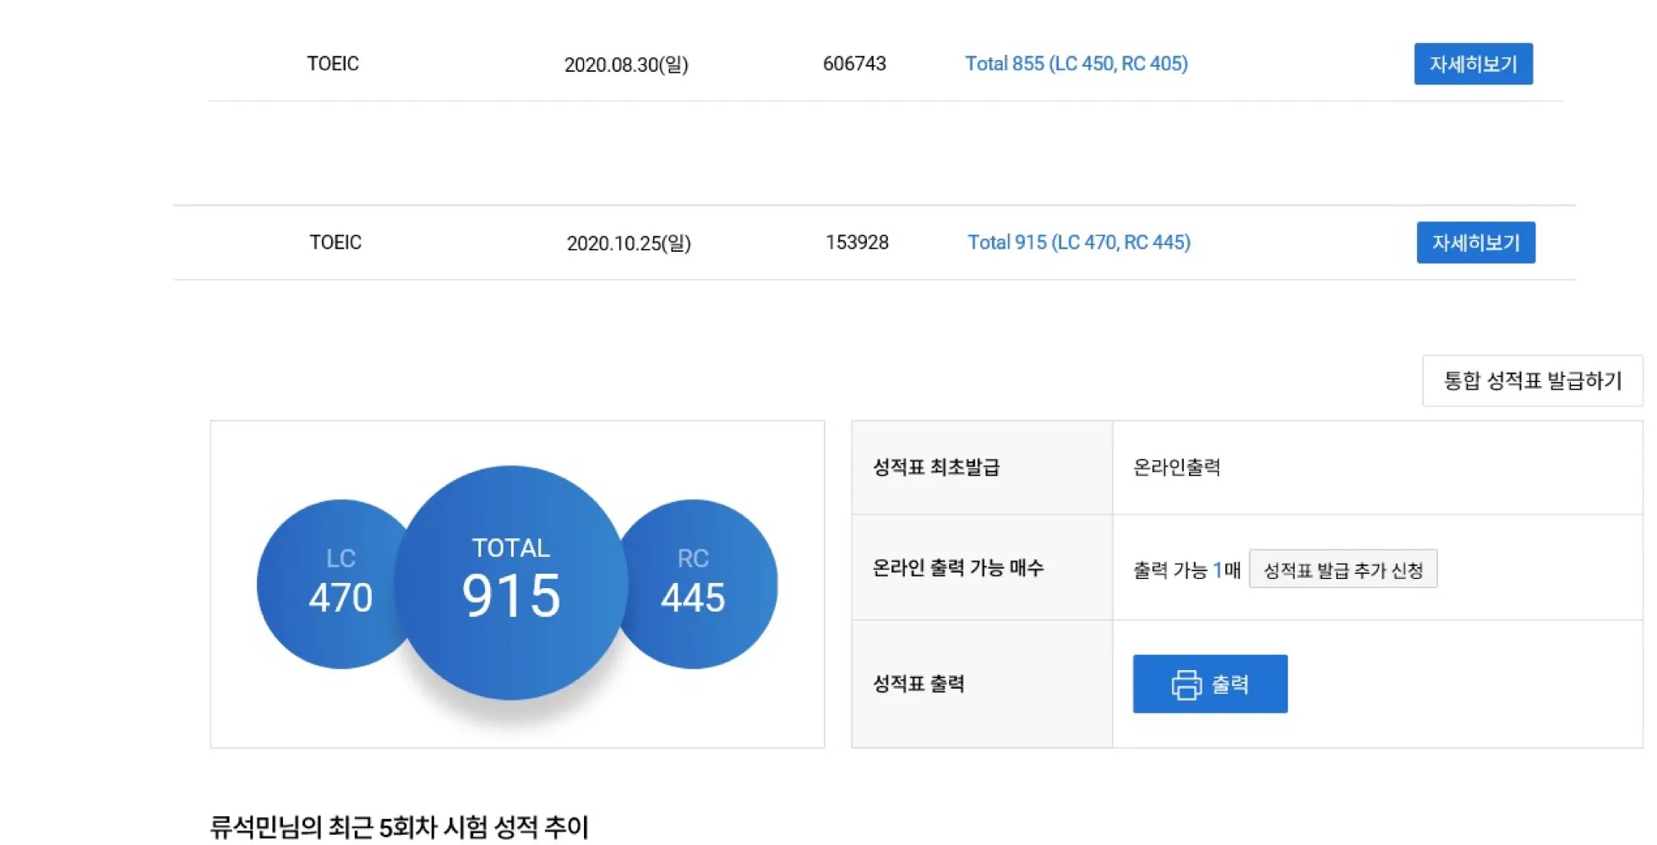Click the 통합 성적표 발급하기 button
The image size is (1657, 845).
click(x=1532, y=381)
